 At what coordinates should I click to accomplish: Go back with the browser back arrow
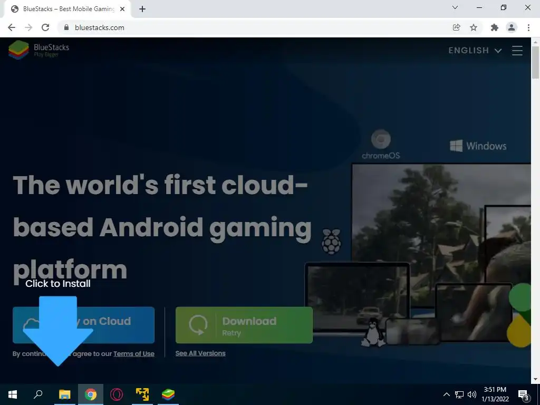click(12, 27)
